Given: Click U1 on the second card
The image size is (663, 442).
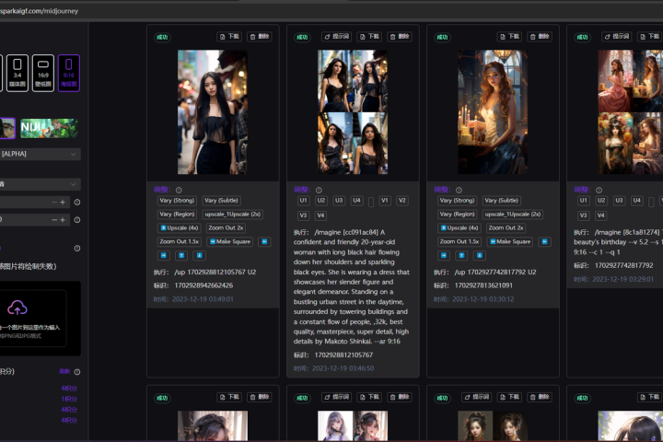Looking at the screenshot, I should tap(303, 200).
